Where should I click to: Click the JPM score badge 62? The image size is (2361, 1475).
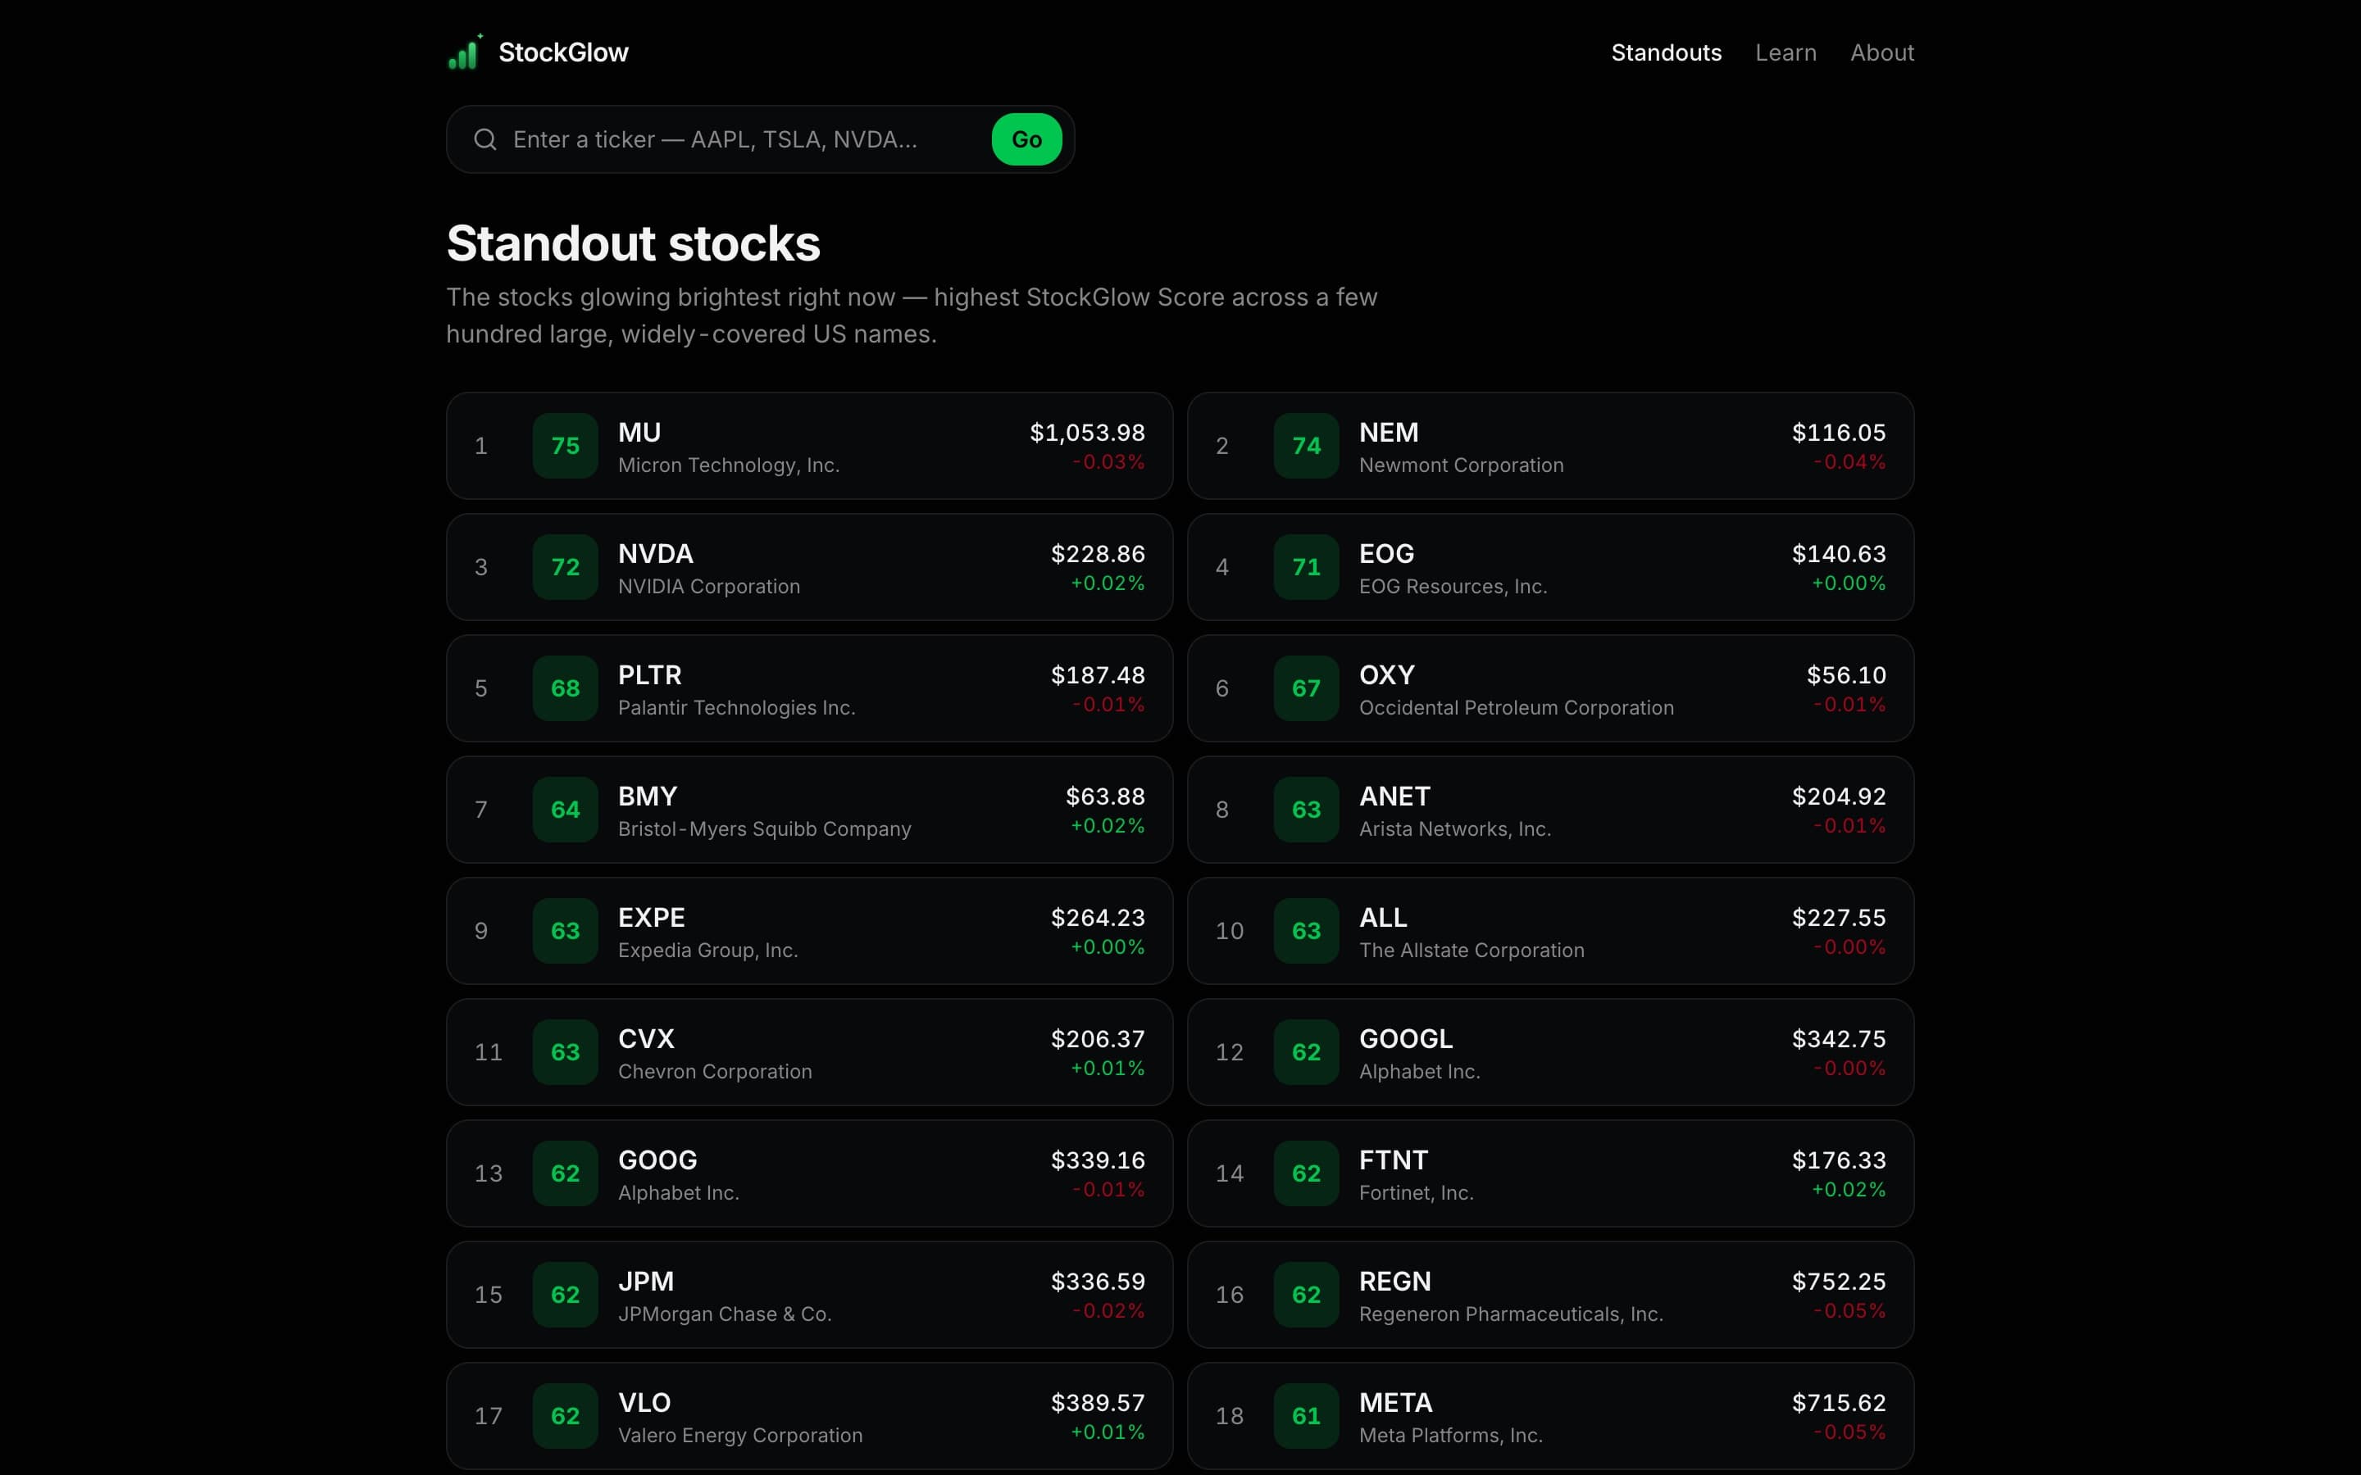(x=565, y=1295)
